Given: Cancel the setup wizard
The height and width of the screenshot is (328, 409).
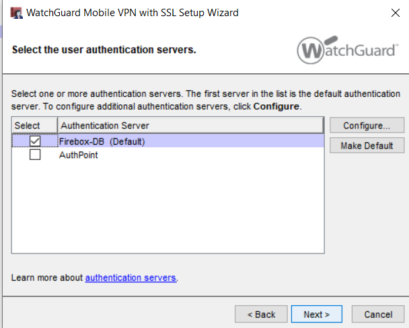Looking at the screenshot, I should (378, 314).
